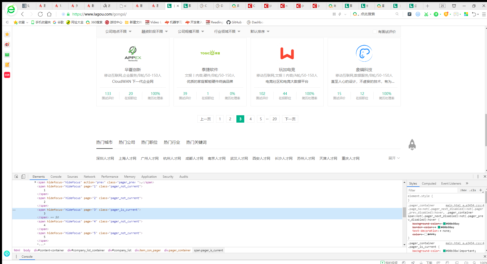Viewport: 487px width, 264px height.
Task: Open the scissors screenshot tool
Action: (426, 14)
